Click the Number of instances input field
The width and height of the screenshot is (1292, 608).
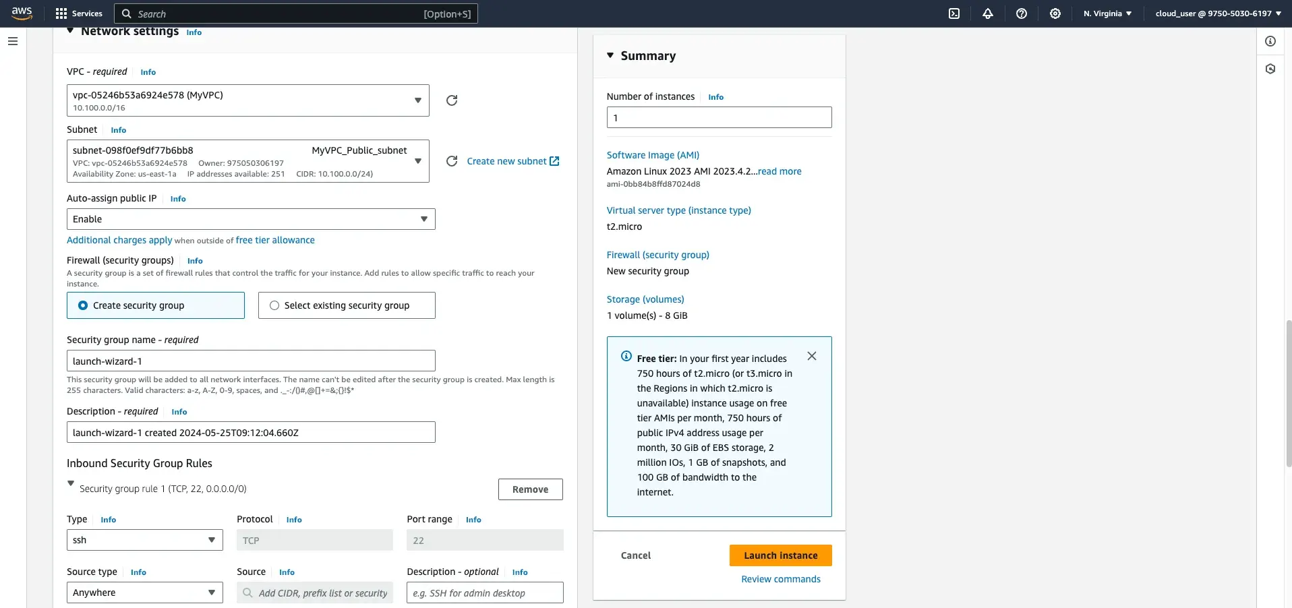718,117
